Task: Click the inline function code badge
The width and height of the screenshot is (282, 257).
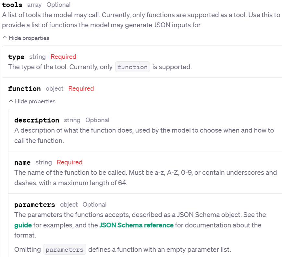Action: pyautogui.click(x=132, y=67)
